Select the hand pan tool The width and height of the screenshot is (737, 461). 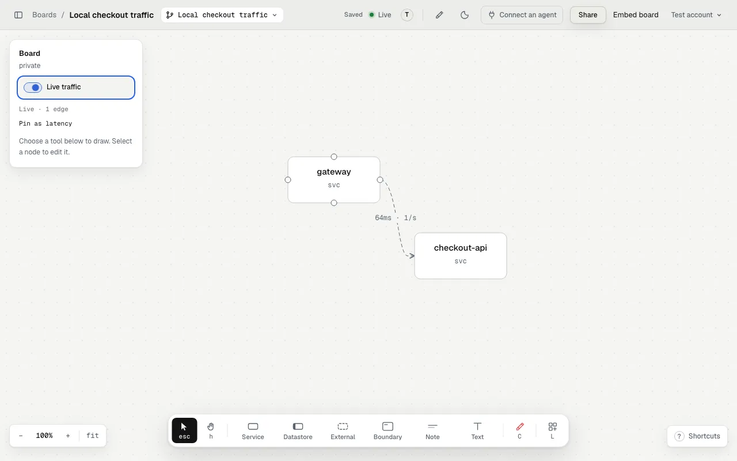[211, 430]
